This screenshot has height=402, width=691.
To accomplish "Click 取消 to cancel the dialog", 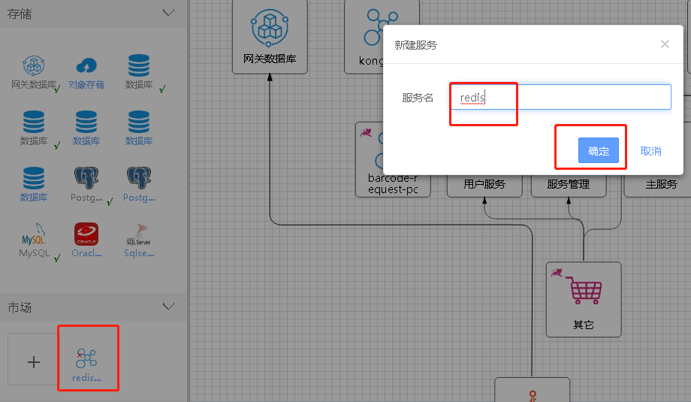I will click(650, 151).
